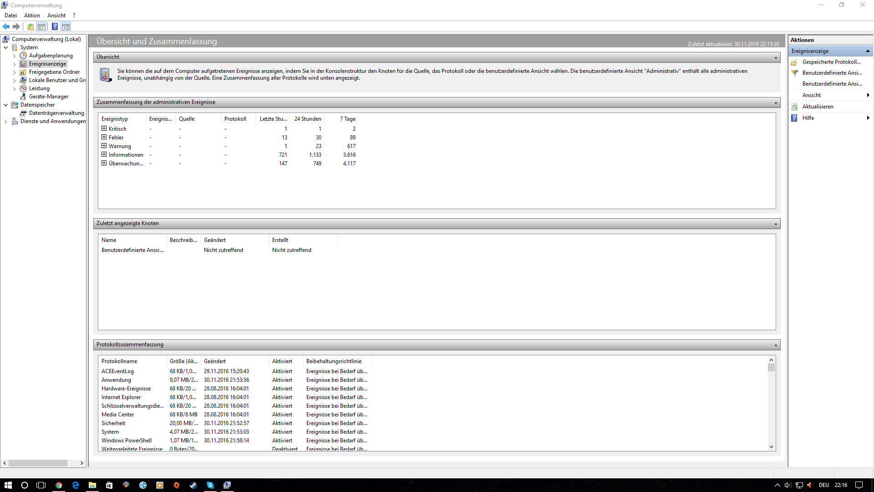Expand the Fehler event type row
Screen dimensions: 874x492
[104, 138]
